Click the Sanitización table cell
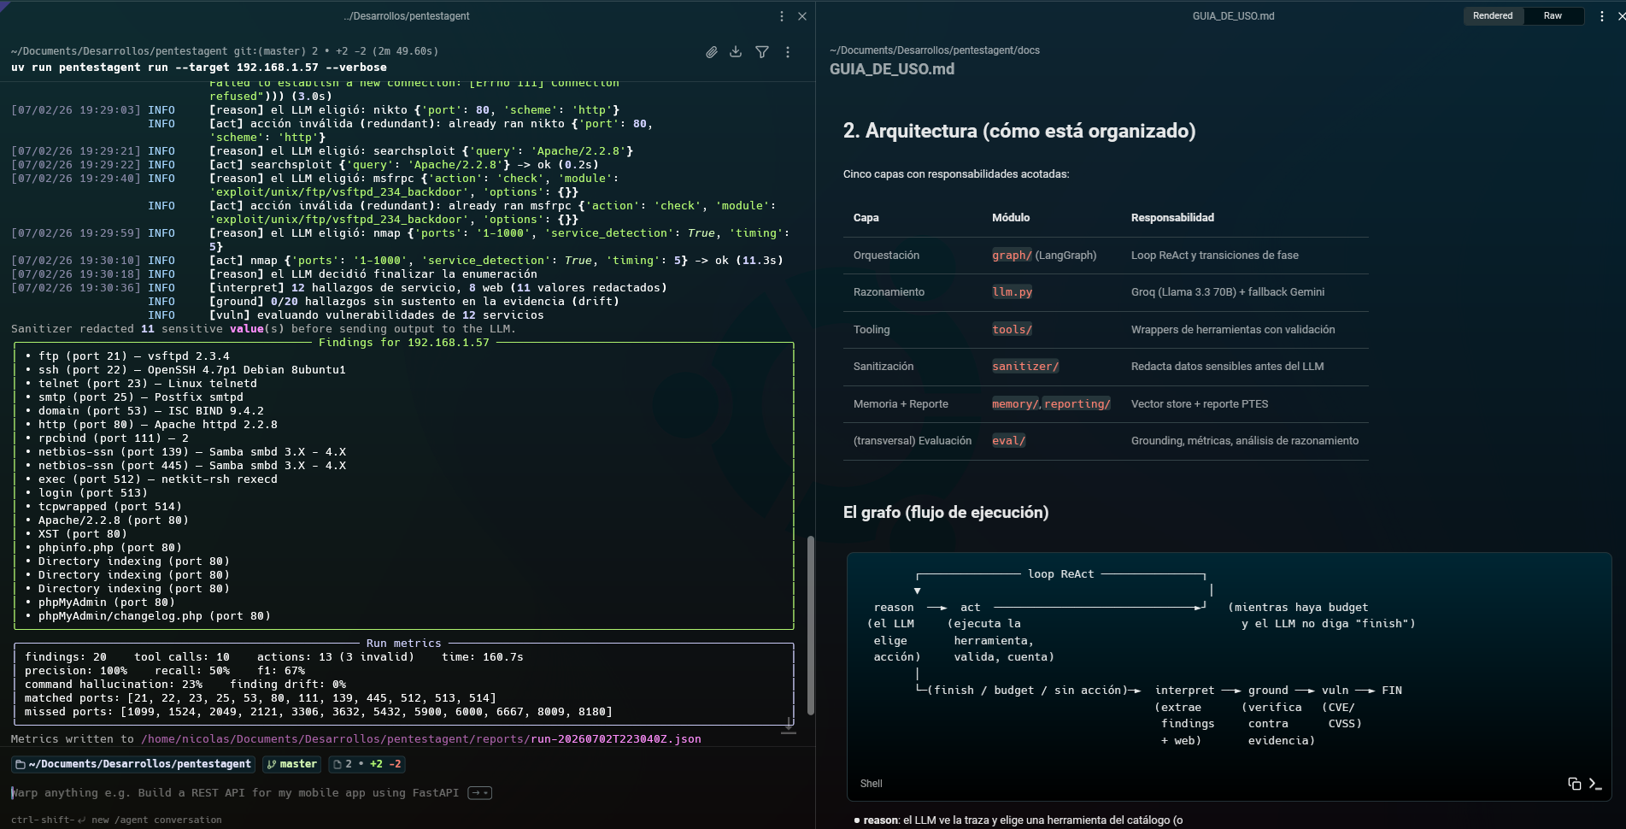1626x829 pixels. [x=883, y=367]
